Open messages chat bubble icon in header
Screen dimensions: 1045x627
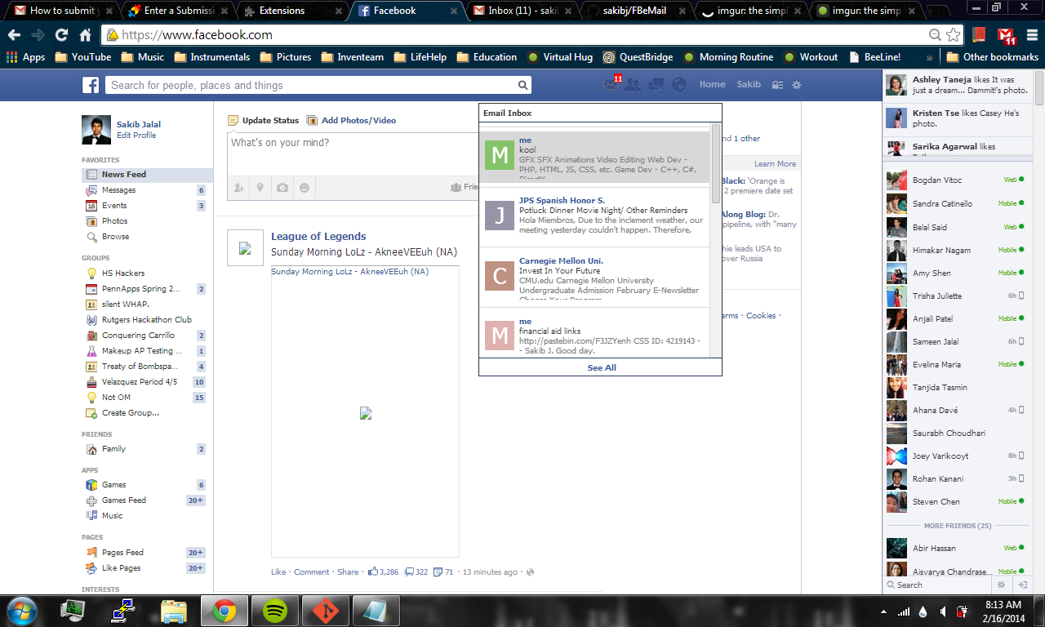(655, 85)
